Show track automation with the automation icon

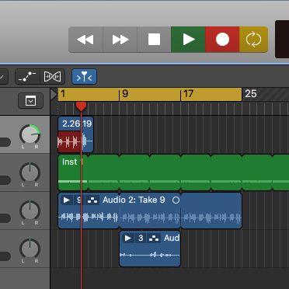coord(27,77)
